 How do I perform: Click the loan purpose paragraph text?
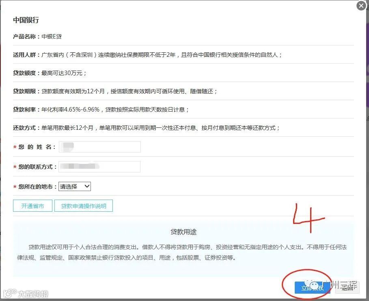point(182,252)
